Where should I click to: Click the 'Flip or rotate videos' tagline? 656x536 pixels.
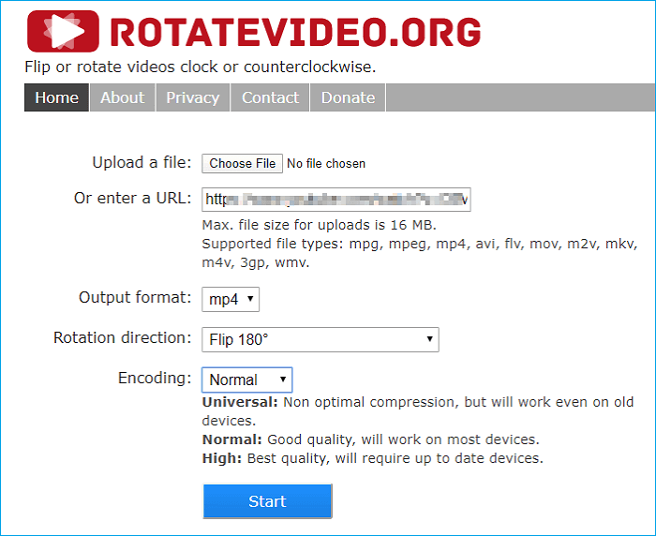point(201,67)
